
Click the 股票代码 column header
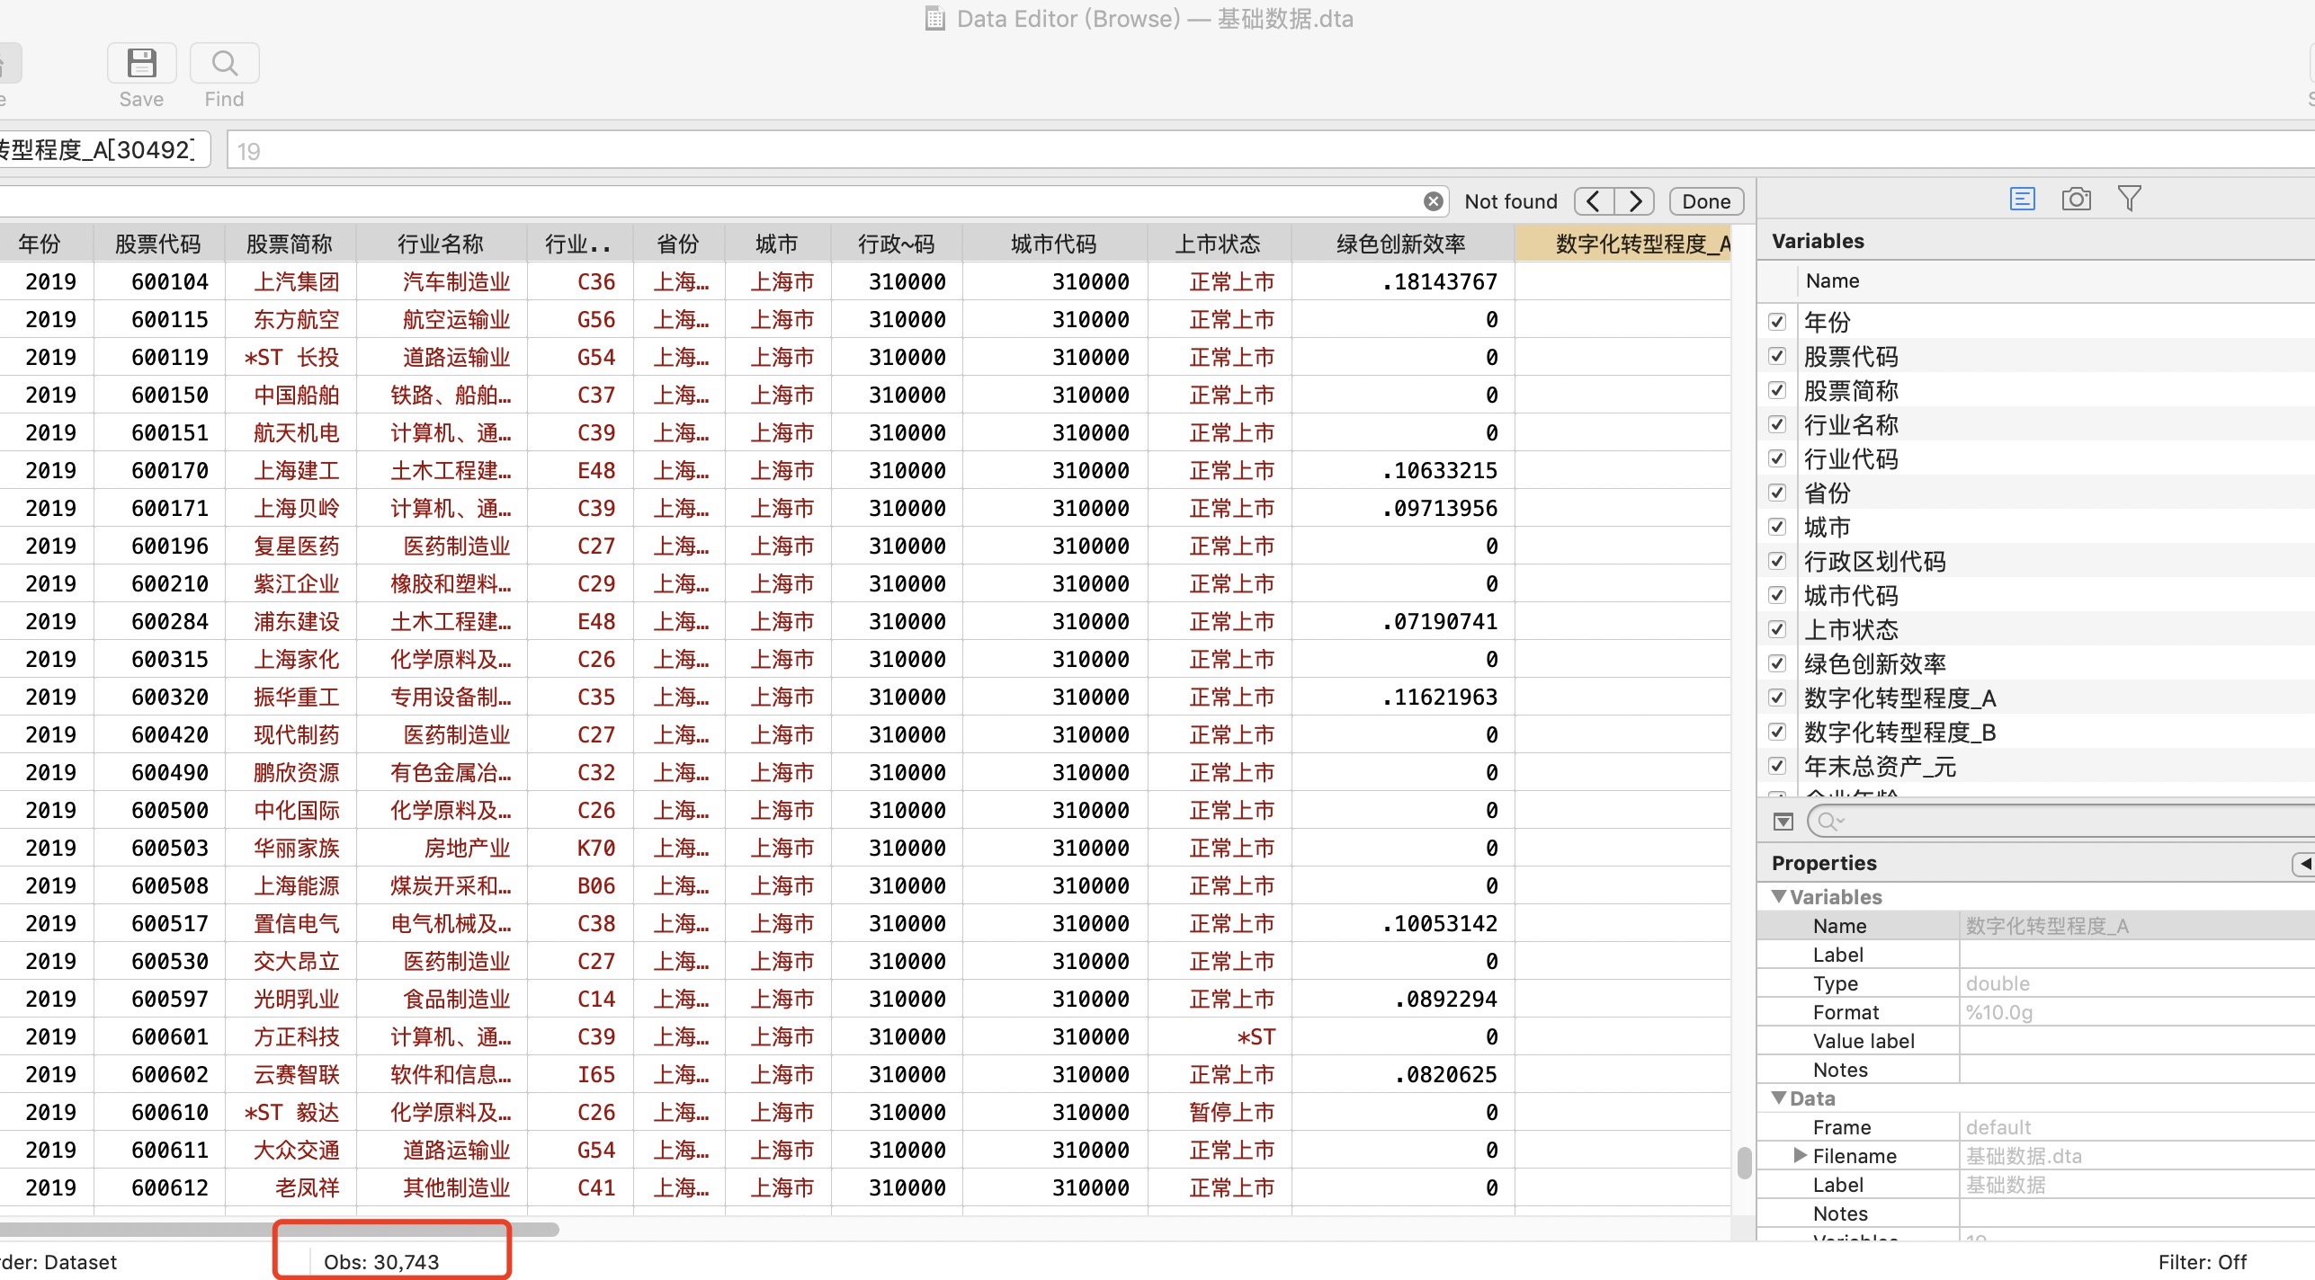[x=158, y=244]
